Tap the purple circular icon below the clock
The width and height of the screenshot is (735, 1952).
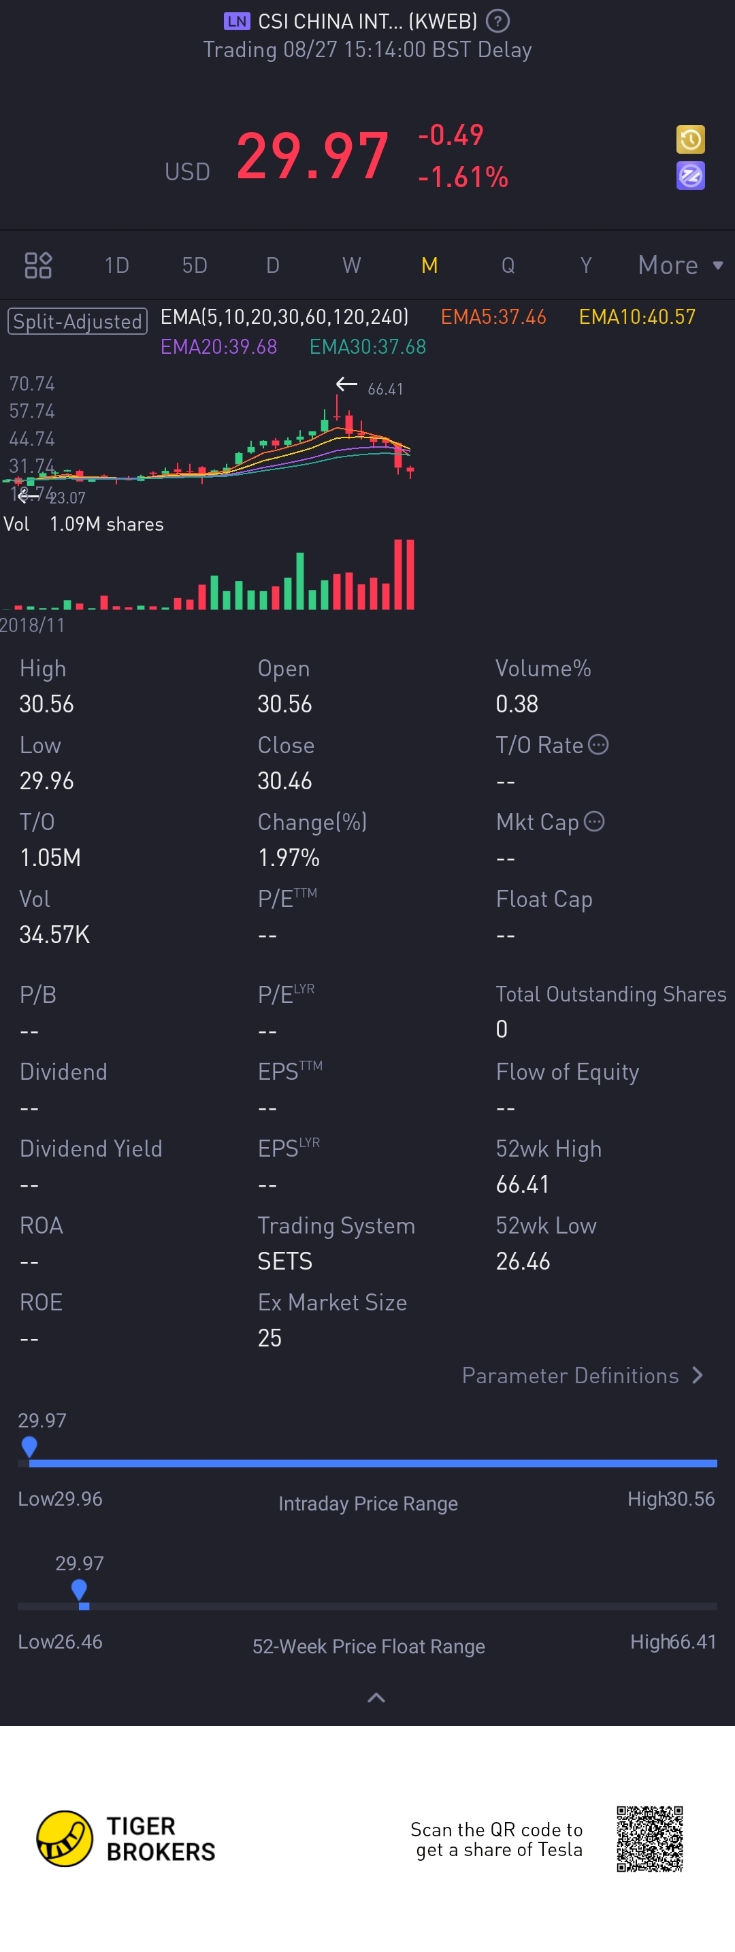[690, 176]
